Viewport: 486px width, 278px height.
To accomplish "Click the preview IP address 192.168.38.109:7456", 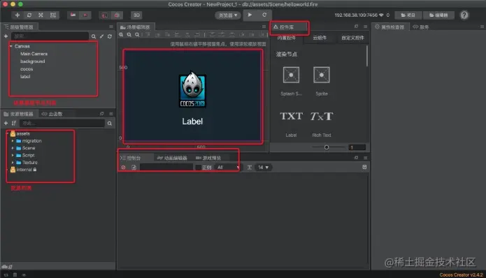I will click(x=356, y=15).
